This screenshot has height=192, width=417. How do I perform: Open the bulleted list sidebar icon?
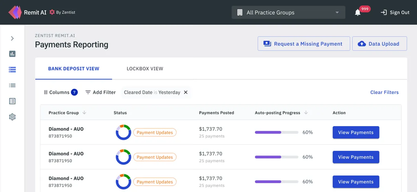(x=12, y=85)
